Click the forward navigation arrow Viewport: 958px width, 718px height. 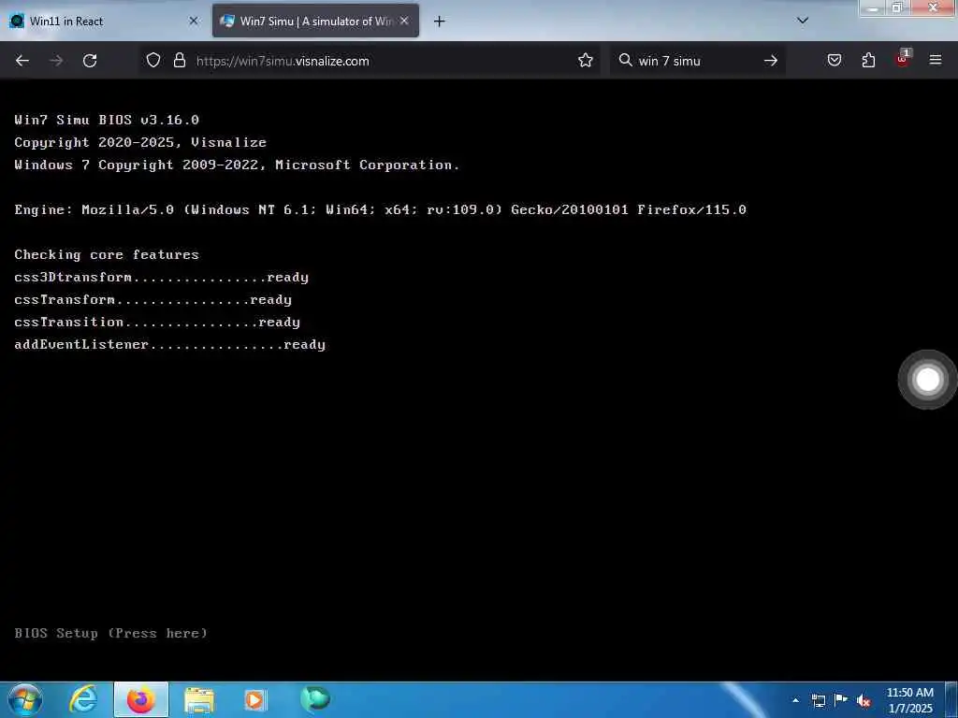click(x=56, y=61)
